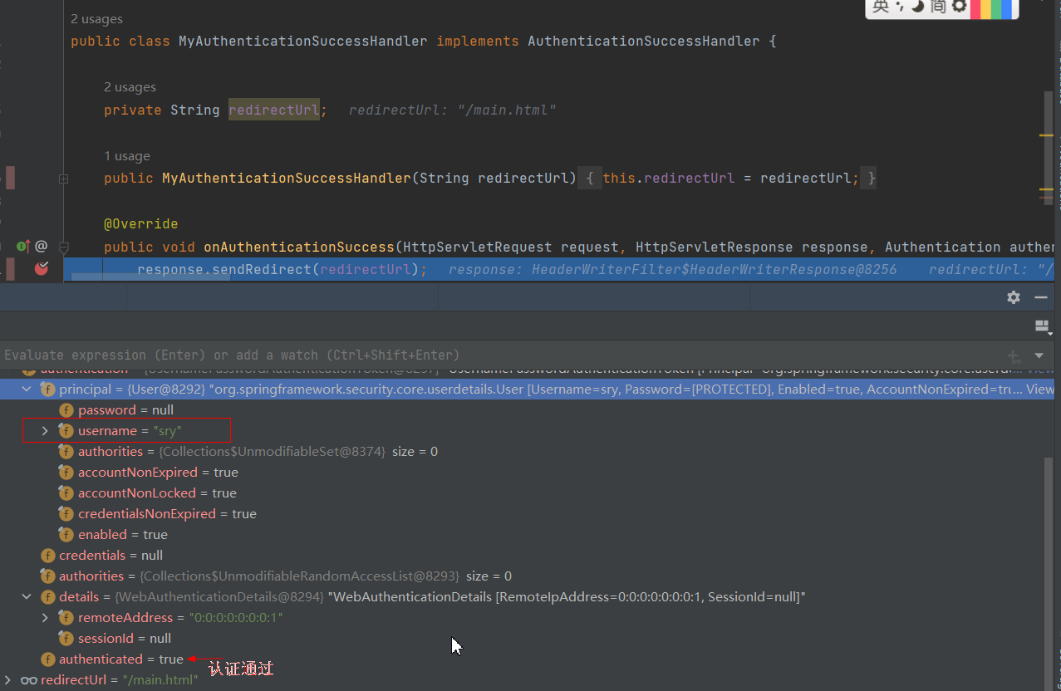The height and width of the screenshot is (691, 1061).
Task: Open debugger panel settings via the gear icon
Action: 1014,296
